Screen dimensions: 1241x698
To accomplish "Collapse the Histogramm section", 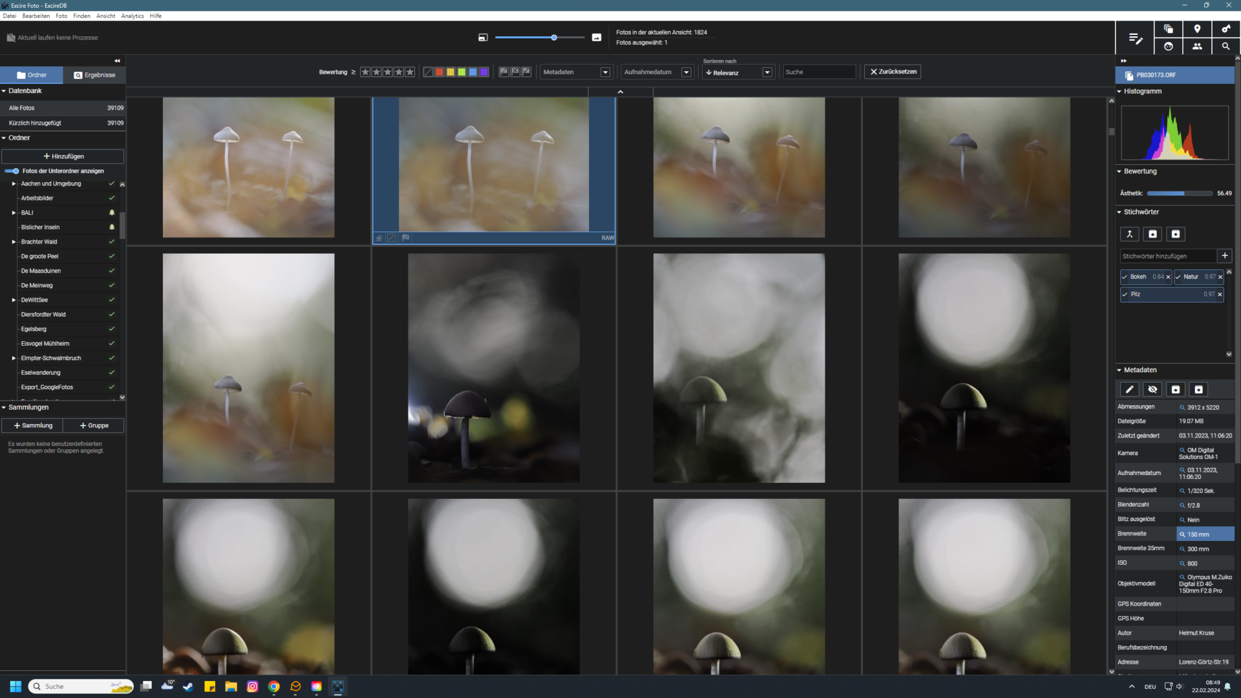I will (1119, 92).
